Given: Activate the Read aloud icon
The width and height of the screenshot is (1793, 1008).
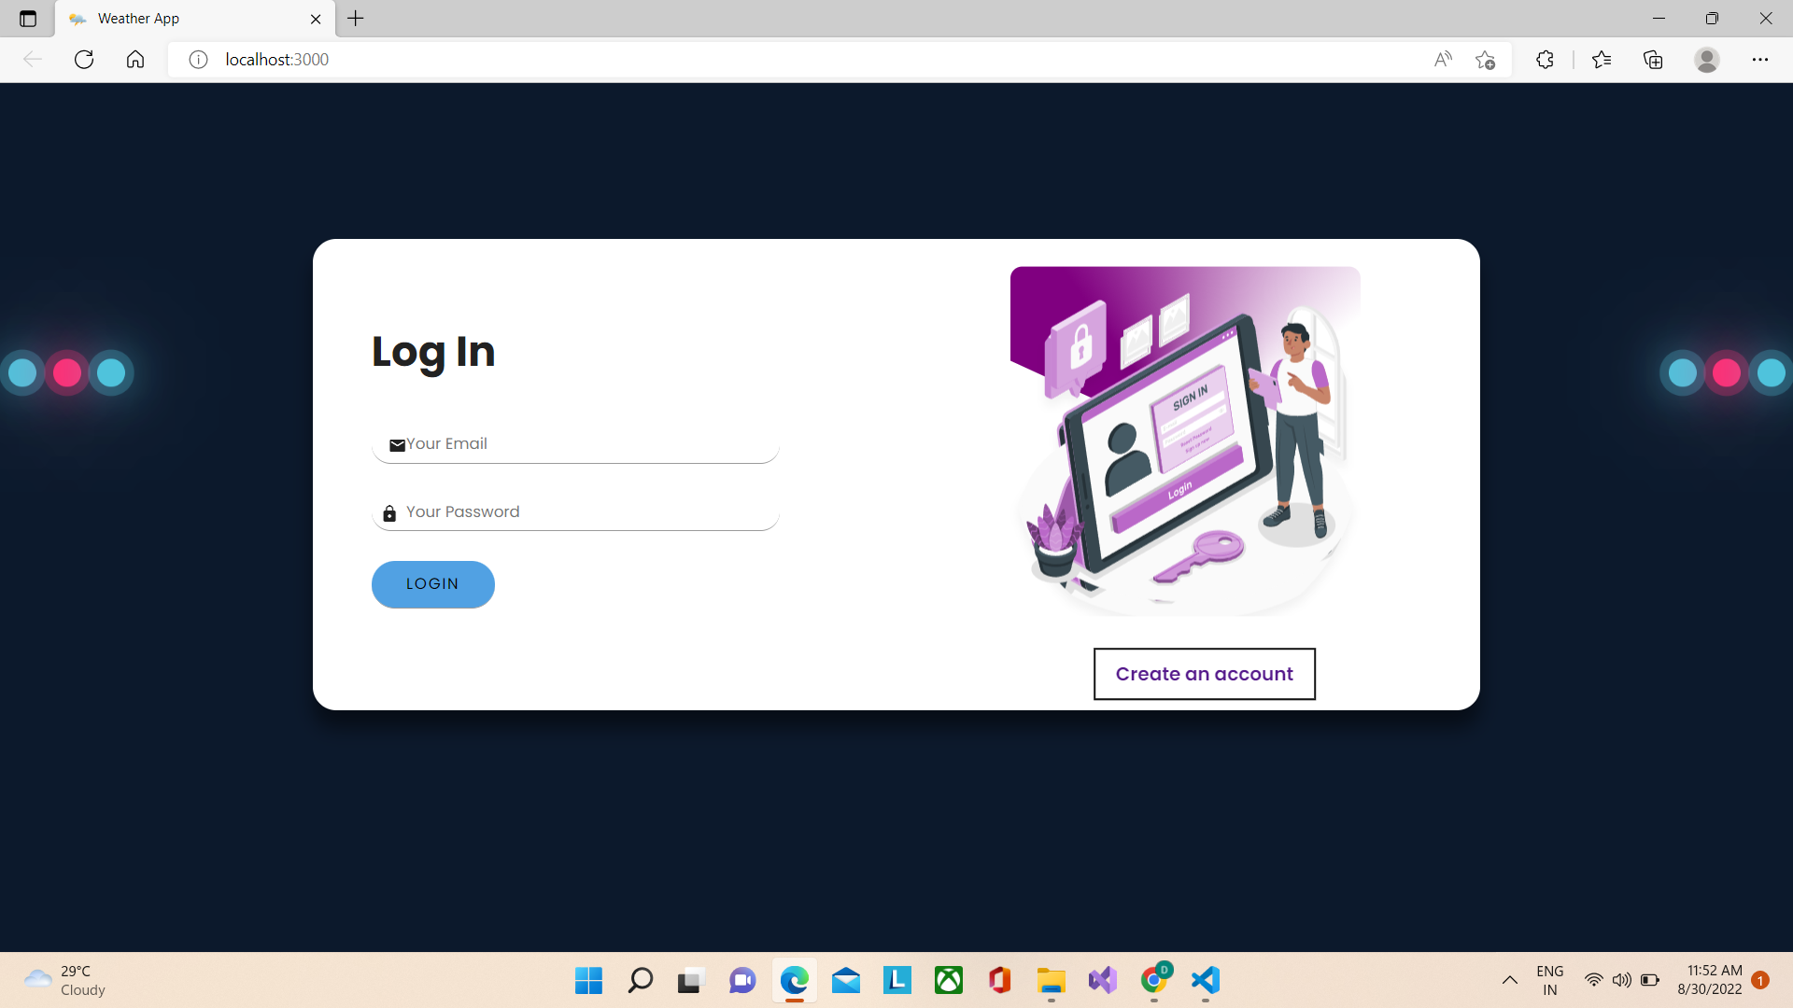Looking at the screenshot, I should point(1443,60).
